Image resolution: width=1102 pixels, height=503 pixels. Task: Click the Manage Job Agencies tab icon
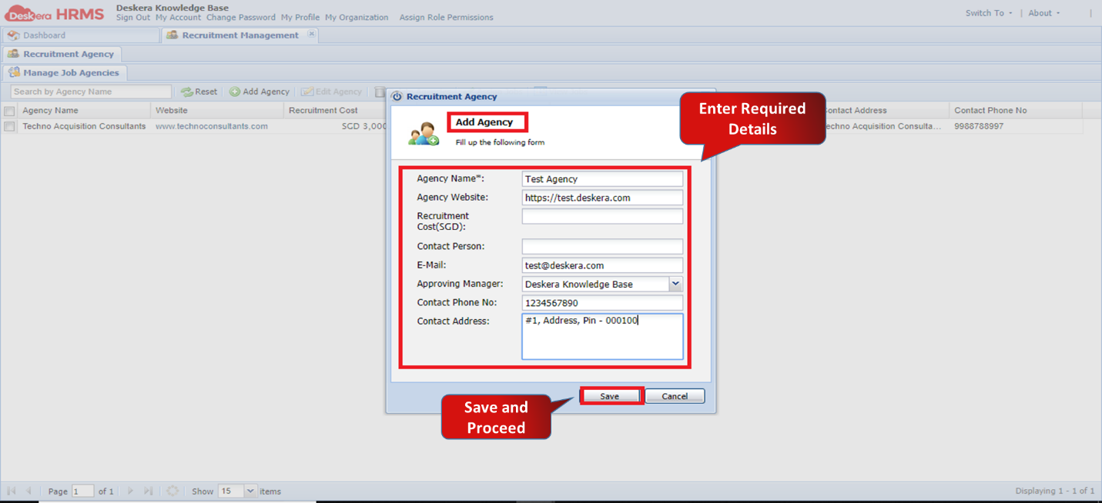coord(14,72)
